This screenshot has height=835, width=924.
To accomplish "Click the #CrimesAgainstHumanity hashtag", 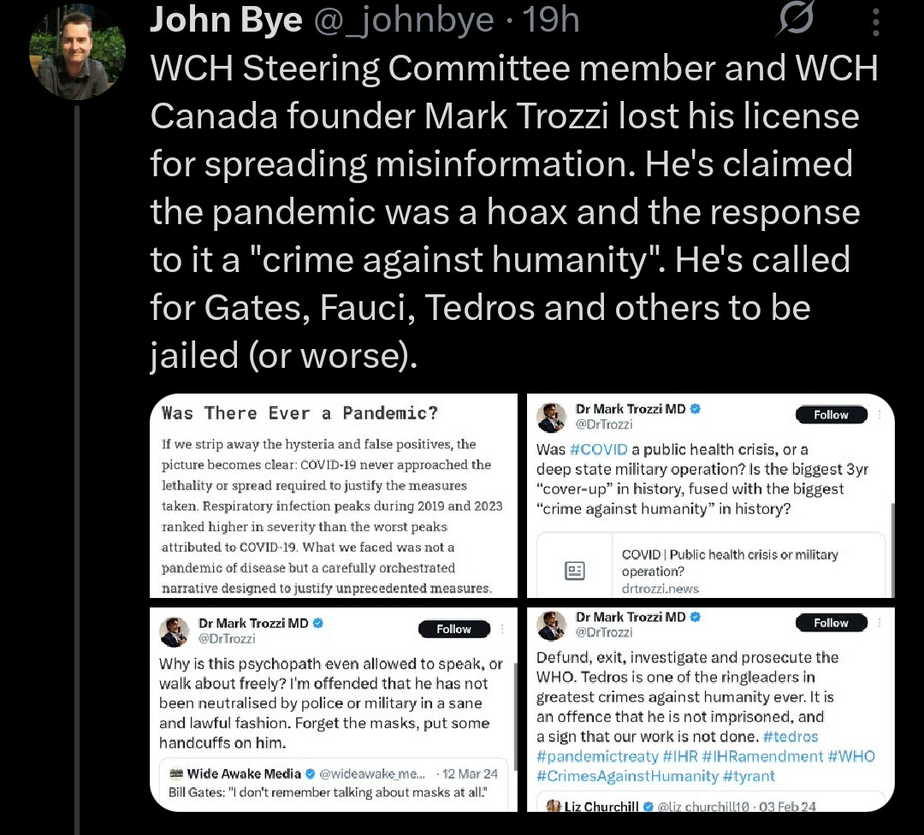I will pos(627,776).
